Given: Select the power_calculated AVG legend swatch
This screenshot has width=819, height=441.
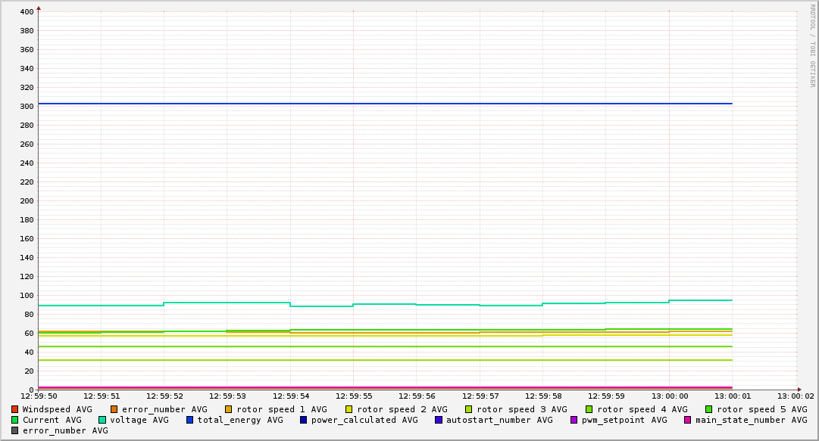Looking at the screenshot, I should tap(303, 420).
